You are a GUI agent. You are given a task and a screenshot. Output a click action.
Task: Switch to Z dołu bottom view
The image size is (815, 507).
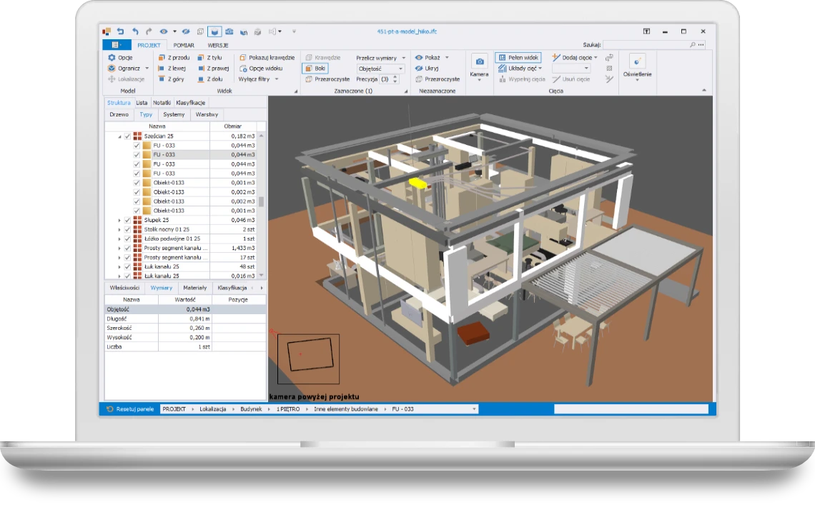(210, 79)
